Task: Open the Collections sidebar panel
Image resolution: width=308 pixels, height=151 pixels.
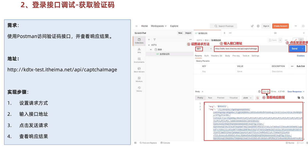Action: click(139, 41)
